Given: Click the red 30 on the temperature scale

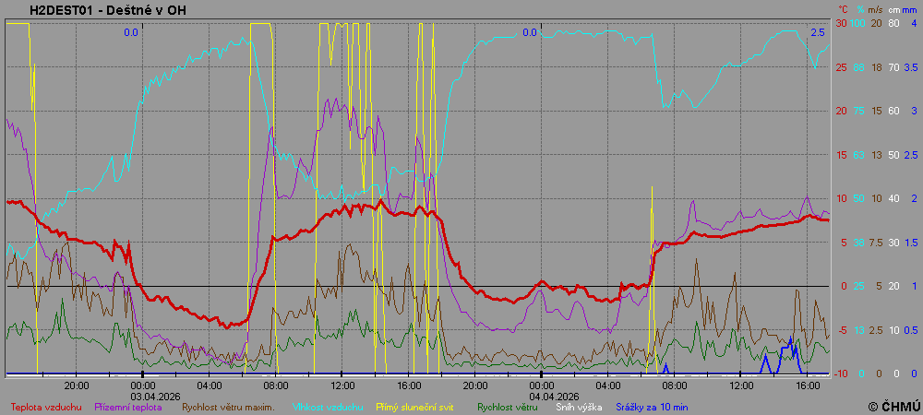Looking at the screenshot, I should pos(841,23).
